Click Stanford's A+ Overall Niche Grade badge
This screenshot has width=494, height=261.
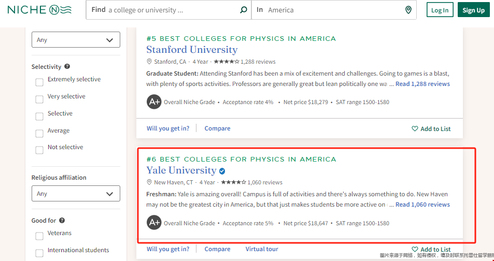click(154, 102)
